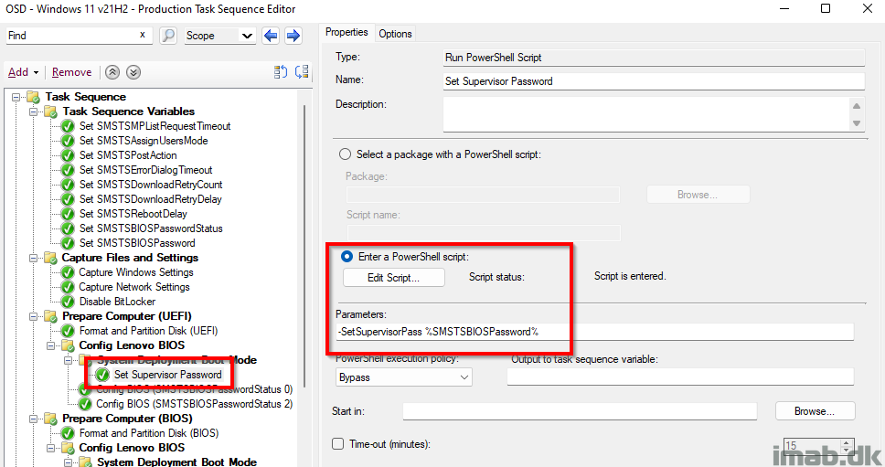Click the collapse all tree icon

tap(302, 71)
